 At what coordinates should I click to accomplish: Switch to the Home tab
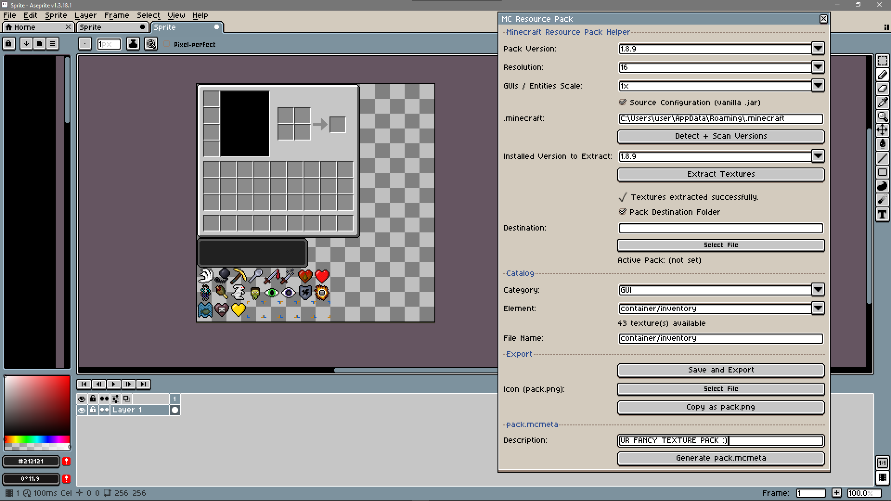click(x=39, y=27)
